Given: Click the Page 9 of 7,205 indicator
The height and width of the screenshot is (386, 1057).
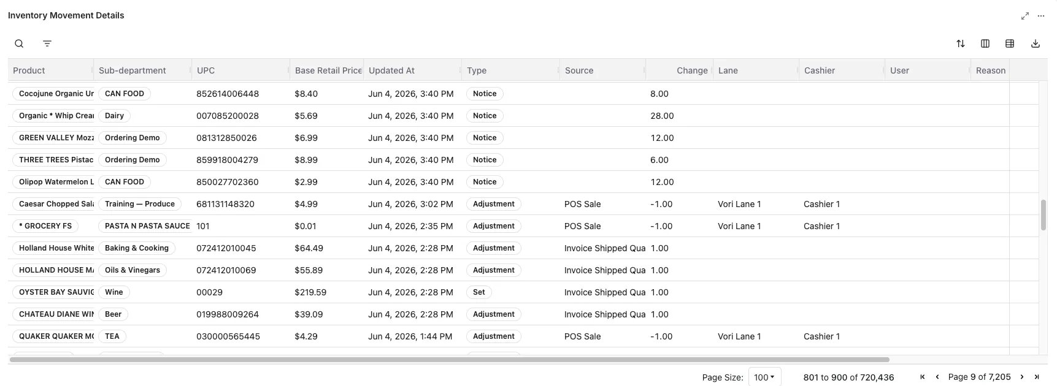Looking at the screenshot, I should [x=980, y=377].
